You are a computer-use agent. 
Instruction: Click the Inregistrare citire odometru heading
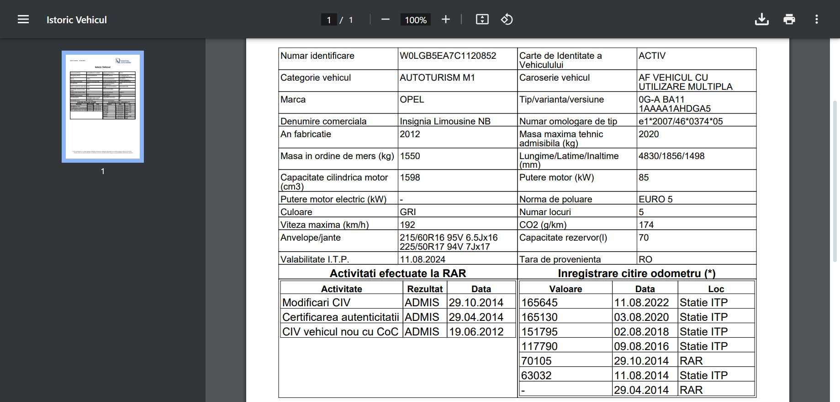(x=637, y=273)
